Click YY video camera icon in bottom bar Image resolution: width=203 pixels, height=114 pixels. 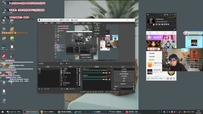tap(168, 79)
